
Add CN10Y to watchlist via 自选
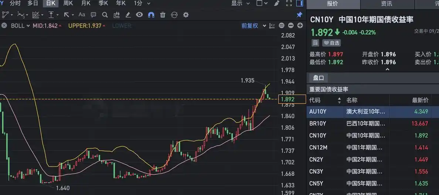[x=331, y=43]
